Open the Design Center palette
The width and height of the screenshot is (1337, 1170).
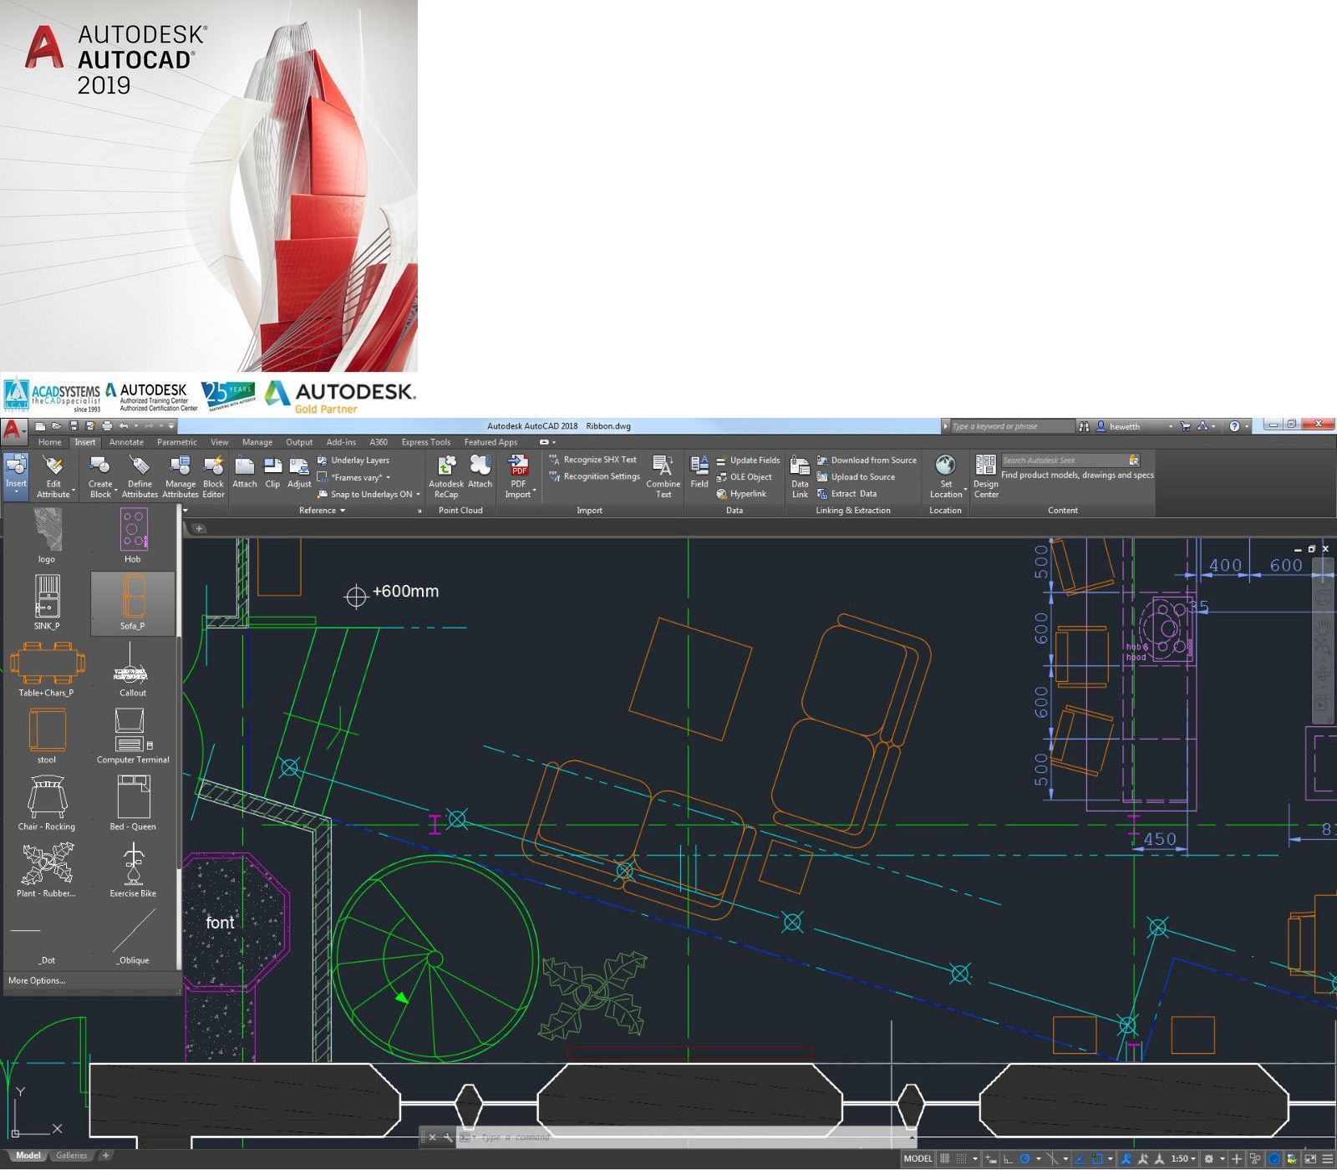click(x=986, y=476)
